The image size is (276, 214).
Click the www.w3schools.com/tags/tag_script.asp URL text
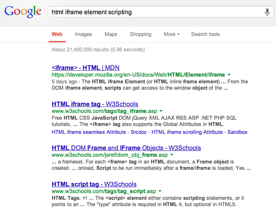pos(103,191)
